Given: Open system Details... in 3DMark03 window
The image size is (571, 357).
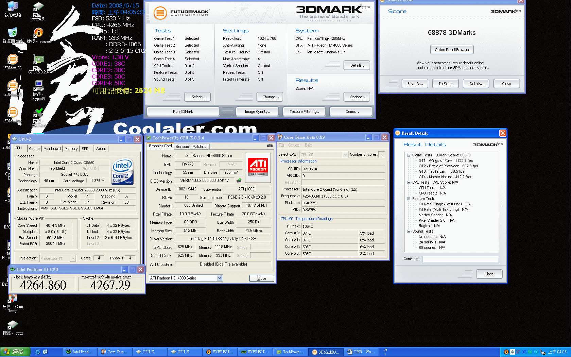Looking at the screenshot, I should click(x=357, y=65).
